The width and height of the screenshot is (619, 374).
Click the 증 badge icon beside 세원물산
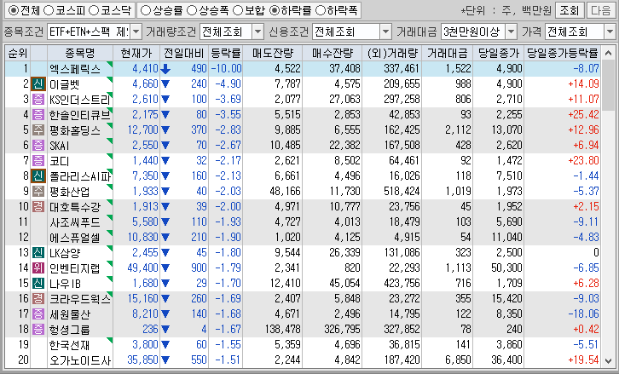pyautogui.click(x=38, y=314)
